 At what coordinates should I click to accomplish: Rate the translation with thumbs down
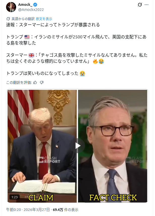tap(42, 82)
